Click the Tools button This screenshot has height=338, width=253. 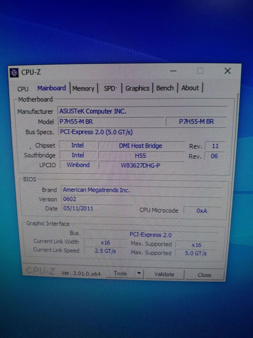tap(120, 274)
